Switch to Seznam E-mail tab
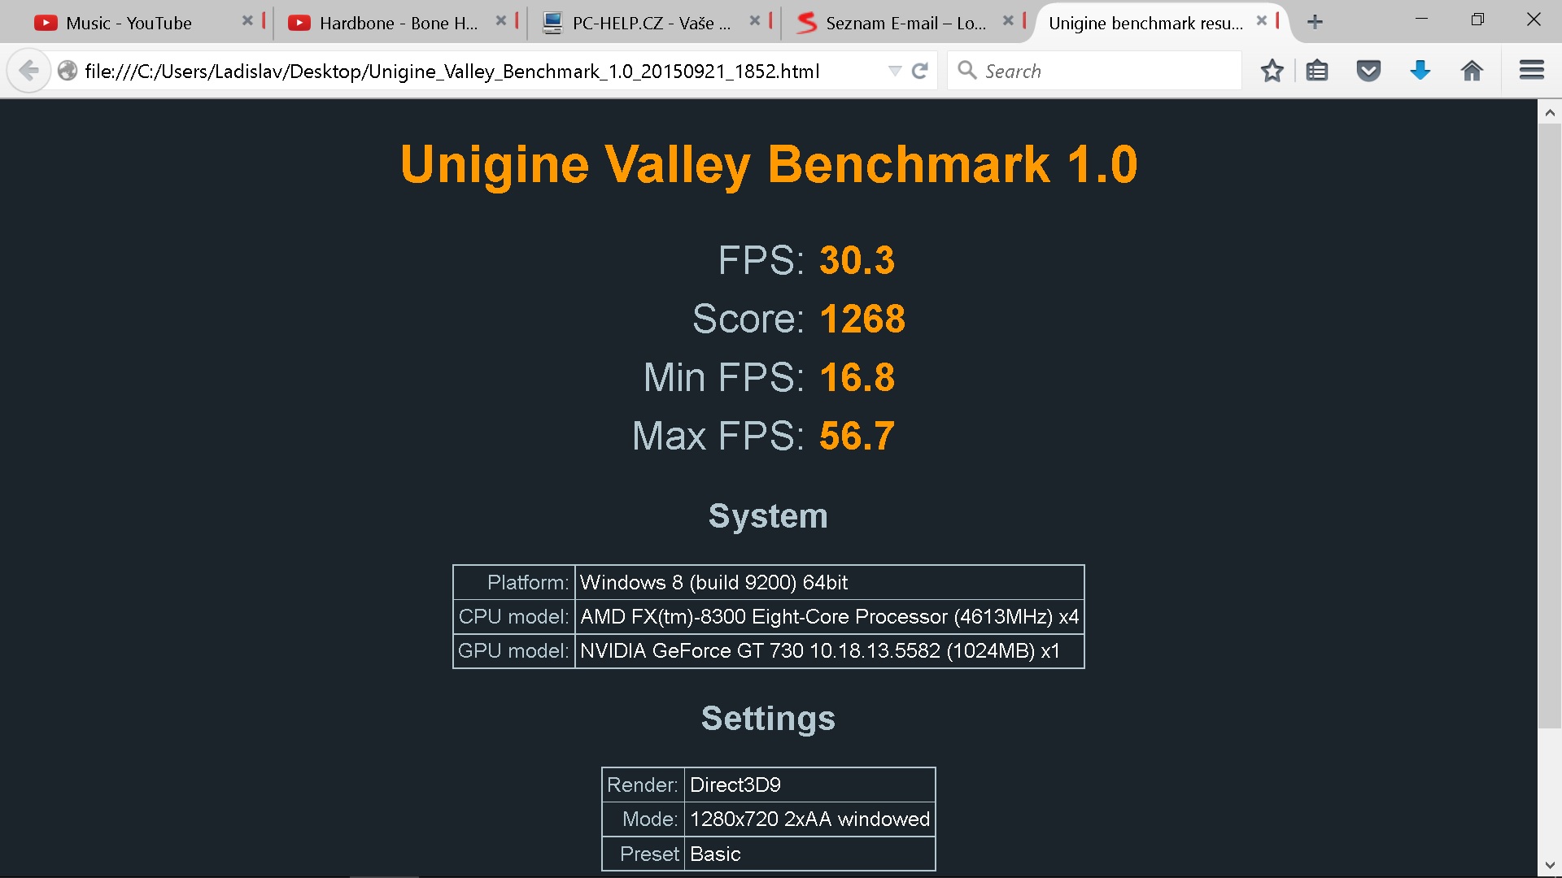Screen dimensions: 1562x878 [905, 23]
